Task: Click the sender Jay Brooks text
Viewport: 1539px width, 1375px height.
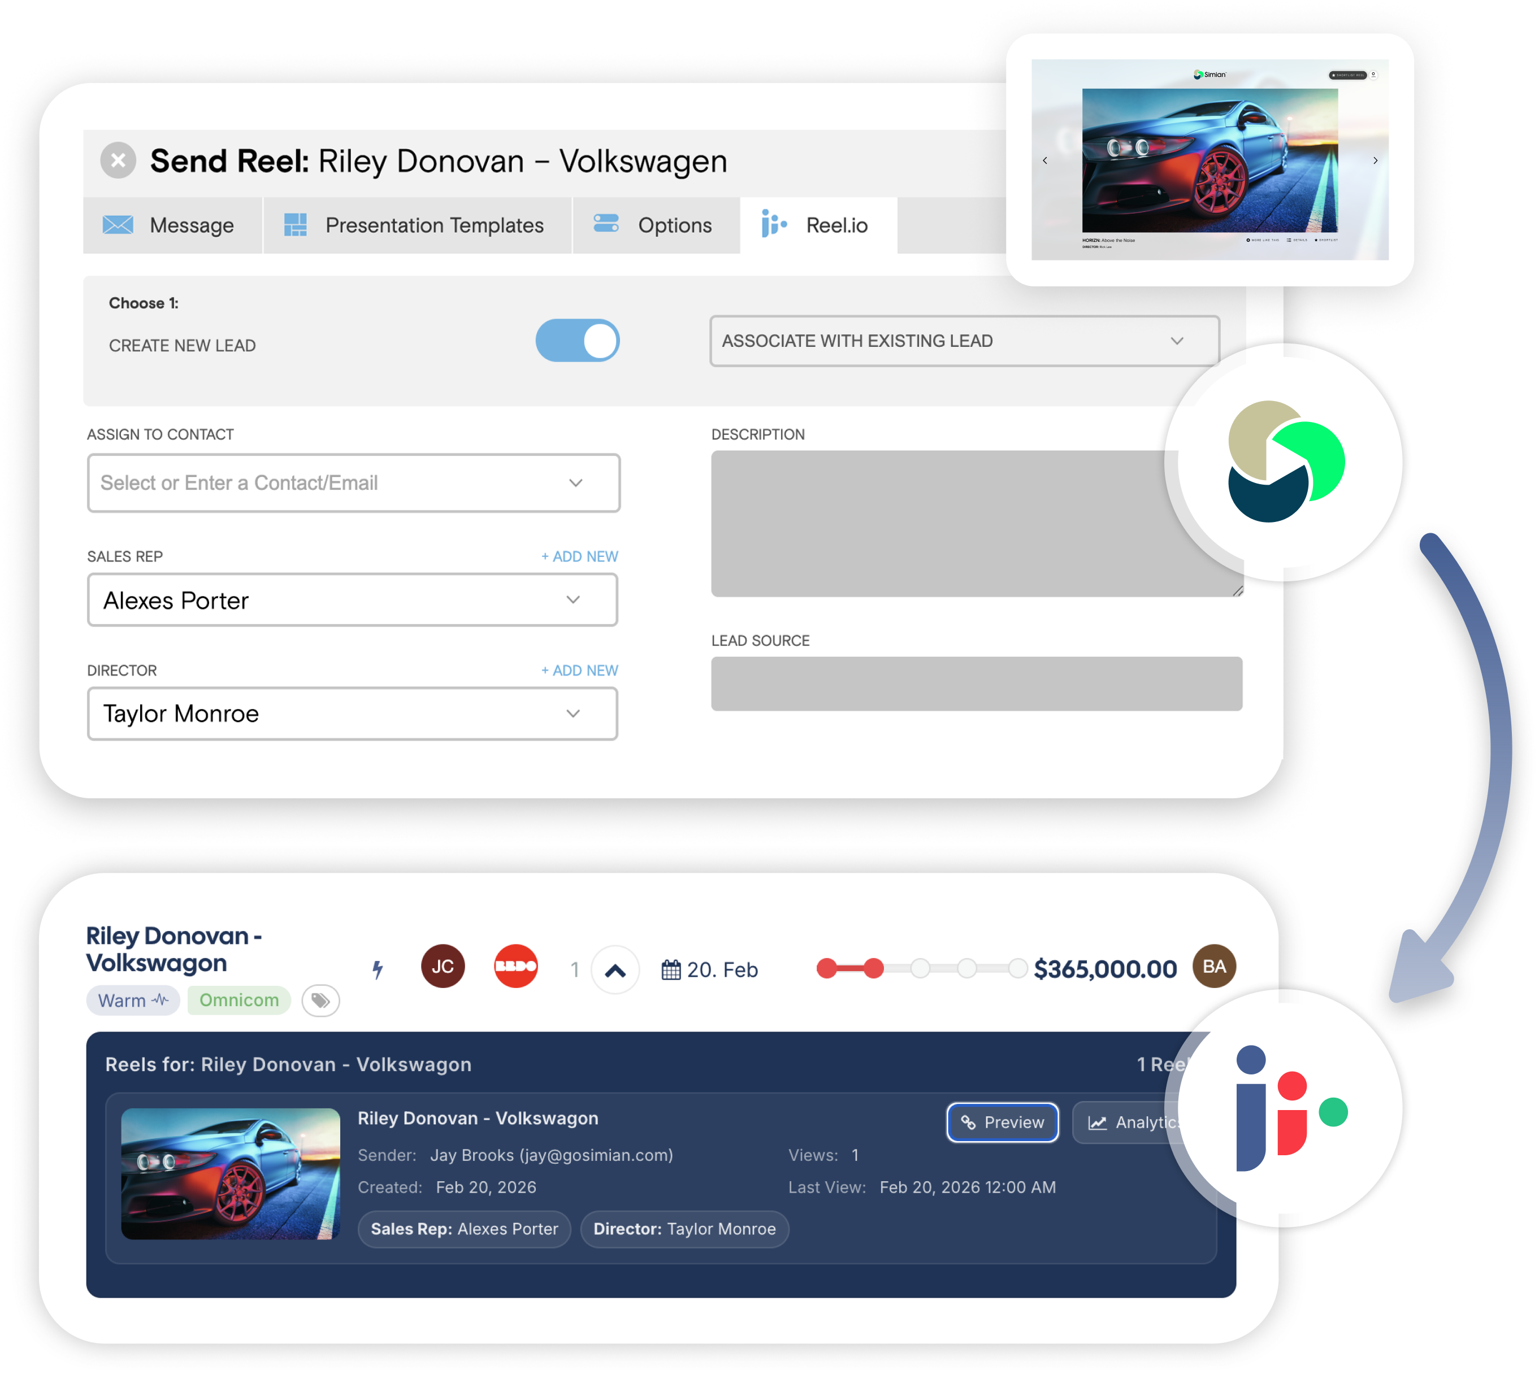Action: coord(551,1155)
